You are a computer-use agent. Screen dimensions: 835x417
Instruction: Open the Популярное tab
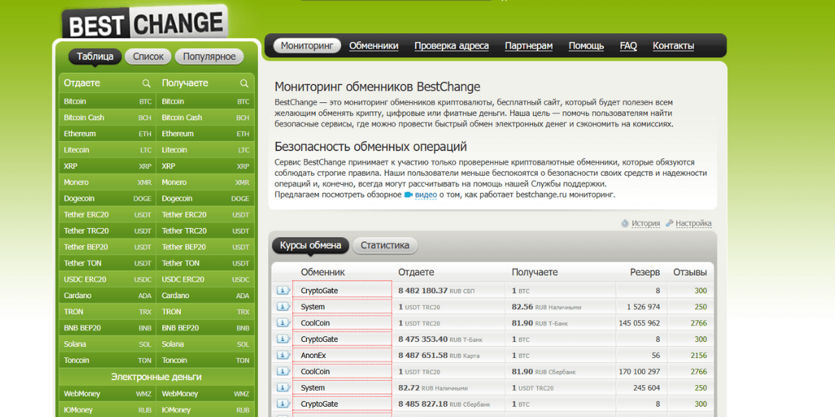pyautogui.click(x=210, y=57)
